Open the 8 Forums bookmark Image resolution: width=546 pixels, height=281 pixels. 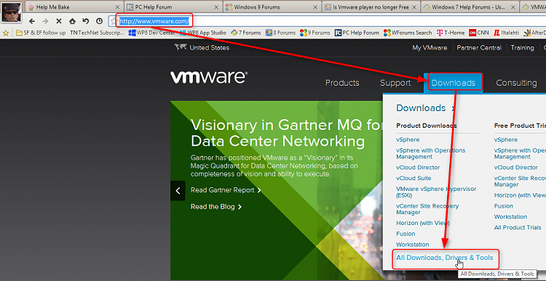tap(280, 33)
